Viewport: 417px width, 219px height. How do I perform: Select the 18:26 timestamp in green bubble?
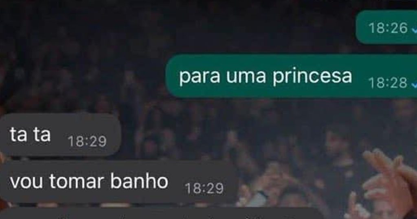388,28
